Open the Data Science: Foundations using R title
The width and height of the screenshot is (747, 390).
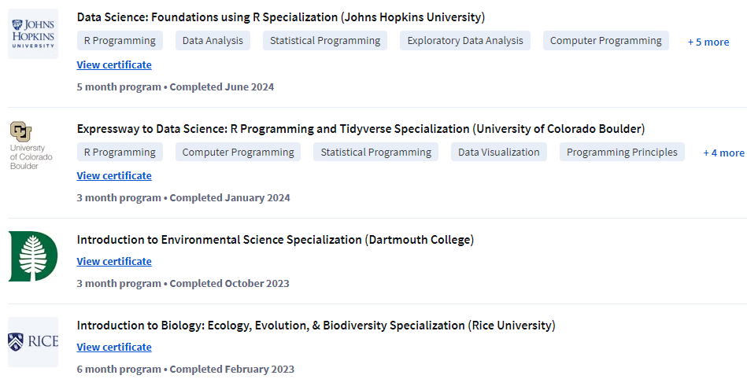(280, 17)
